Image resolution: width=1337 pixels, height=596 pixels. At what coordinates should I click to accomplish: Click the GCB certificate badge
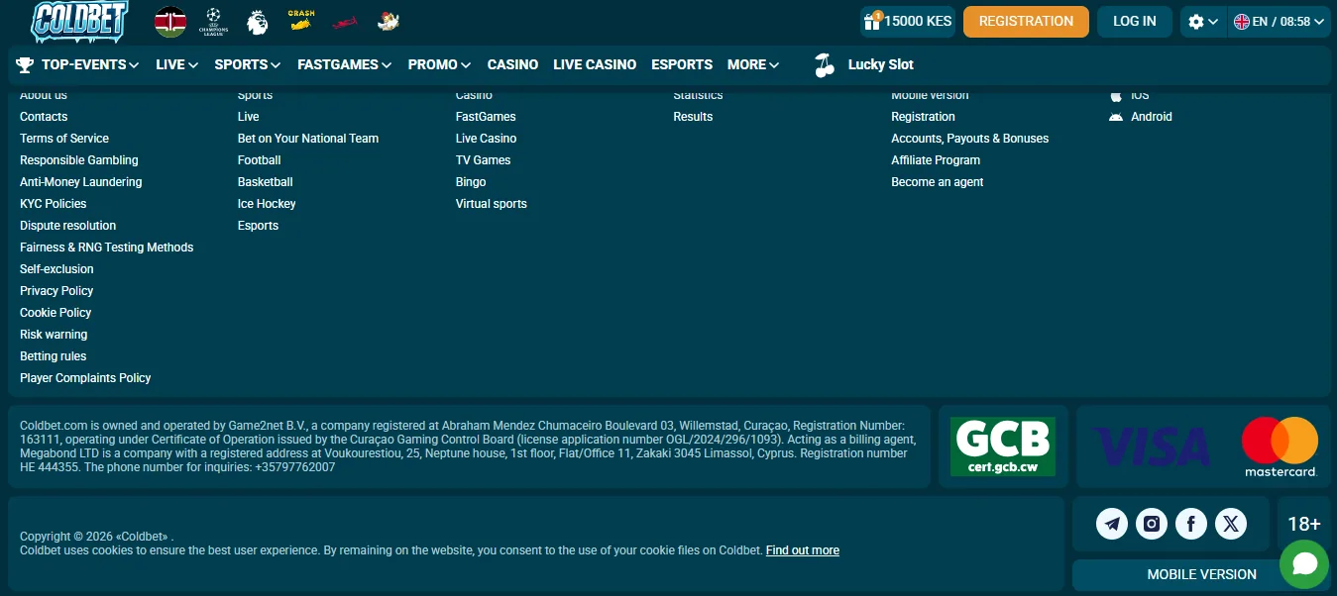(1003, 447)
